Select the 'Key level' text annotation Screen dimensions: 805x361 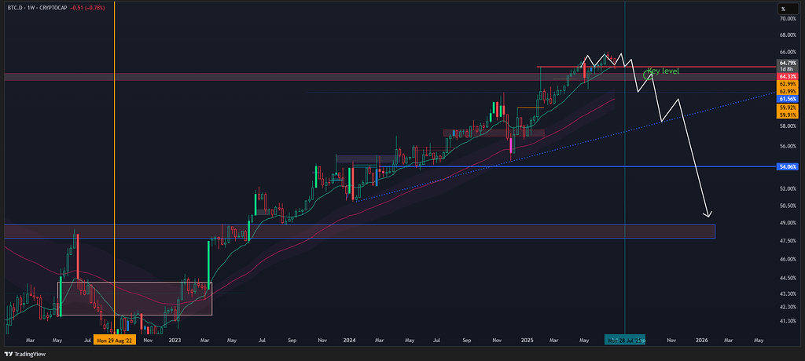pyautogui.click(x=663, y=71)
